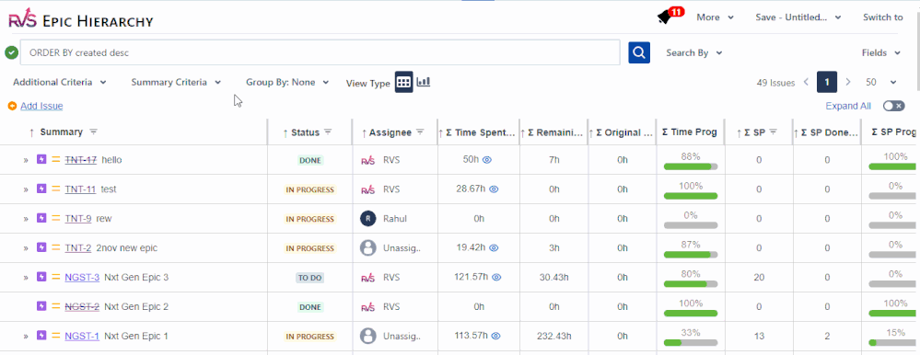Sort by Σ Time Spent arrow icon
The width and height of the screenshot is (920, 355).
(x=440, y=133)
